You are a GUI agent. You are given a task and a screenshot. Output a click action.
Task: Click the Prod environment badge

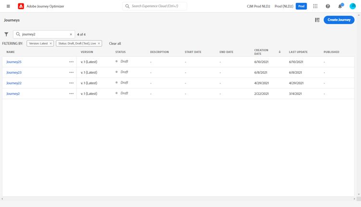point(301,6)
